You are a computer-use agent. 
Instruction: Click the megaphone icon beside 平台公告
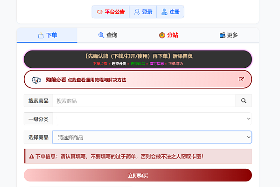[x=100, y=12]
